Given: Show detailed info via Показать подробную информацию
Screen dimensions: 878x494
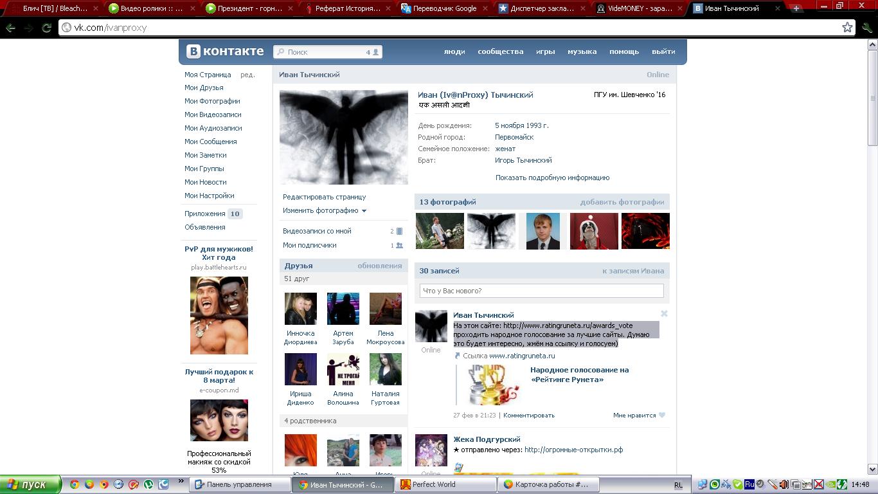Looking at the screenshot, I should coord(552,178).
